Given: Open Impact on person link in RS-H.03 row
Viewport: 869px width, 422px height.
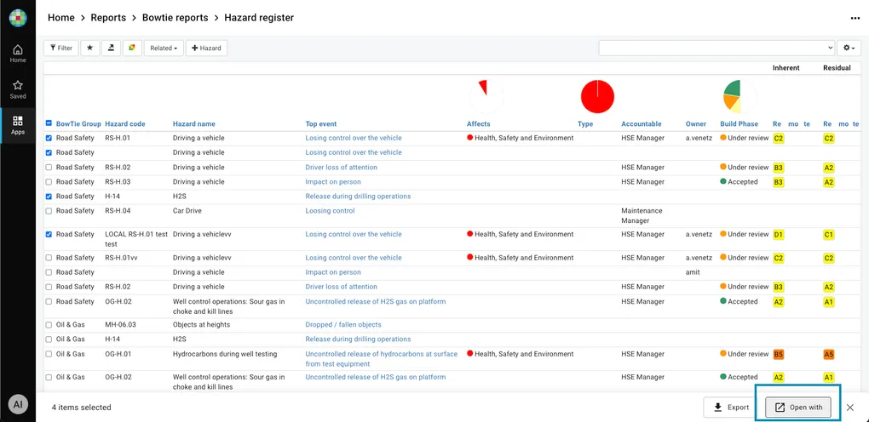Looking at the screenshot, I should pyautogui.click(x=333, y=182).
